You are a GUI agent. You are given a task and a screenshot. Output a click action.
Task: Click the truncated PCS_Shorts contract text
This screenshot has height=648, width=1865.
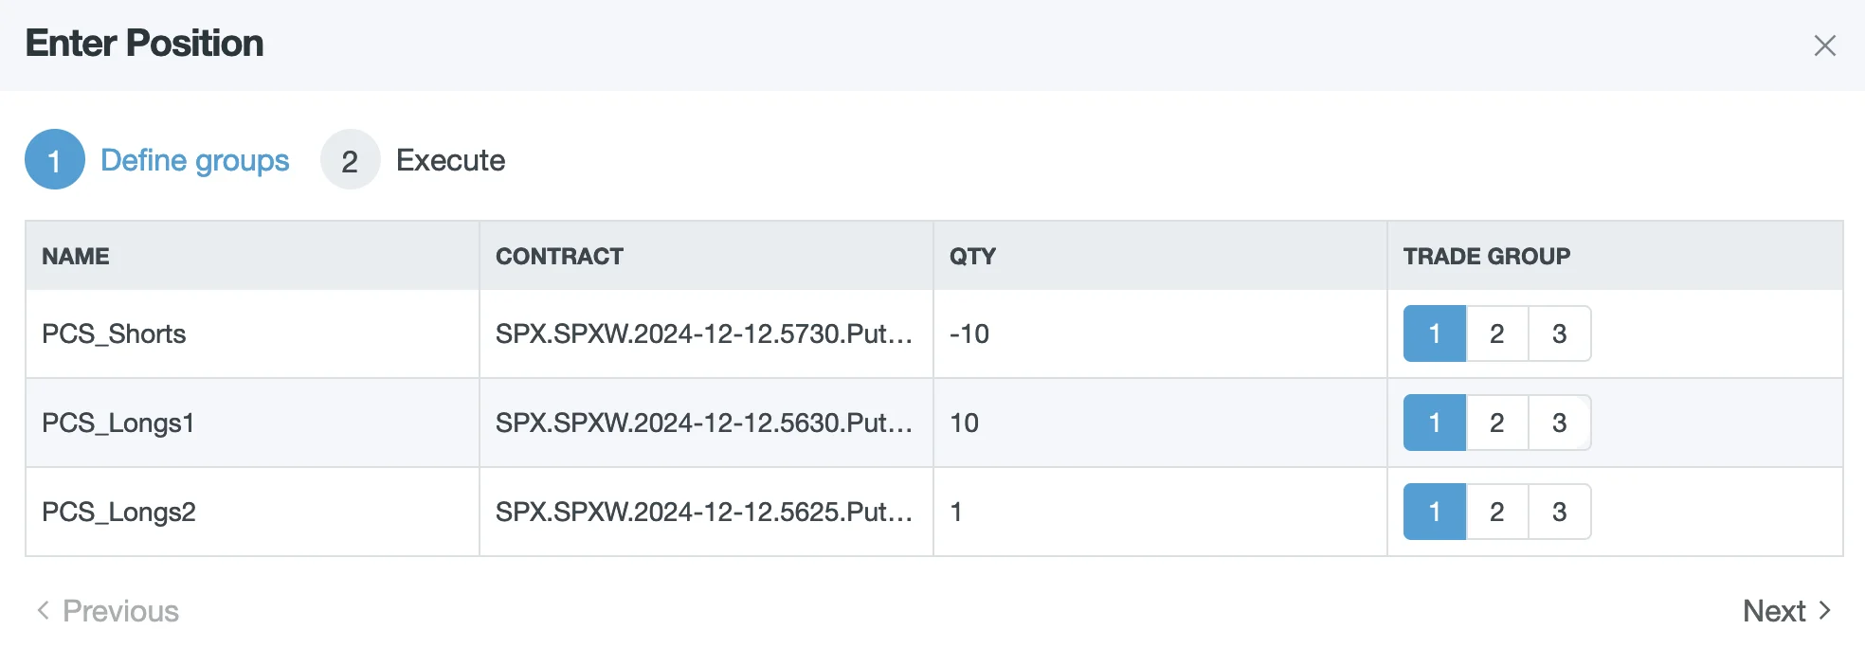703,333
